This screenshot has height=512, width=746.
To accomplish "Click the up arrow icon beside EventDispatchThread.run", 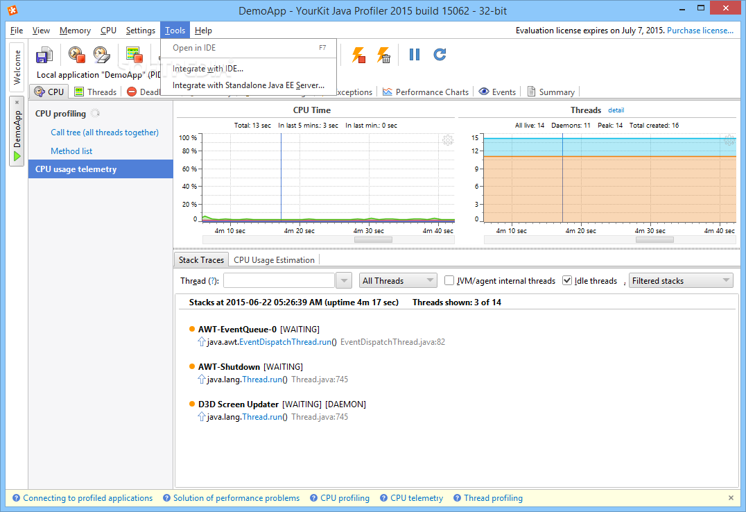I will pos(201,341).
